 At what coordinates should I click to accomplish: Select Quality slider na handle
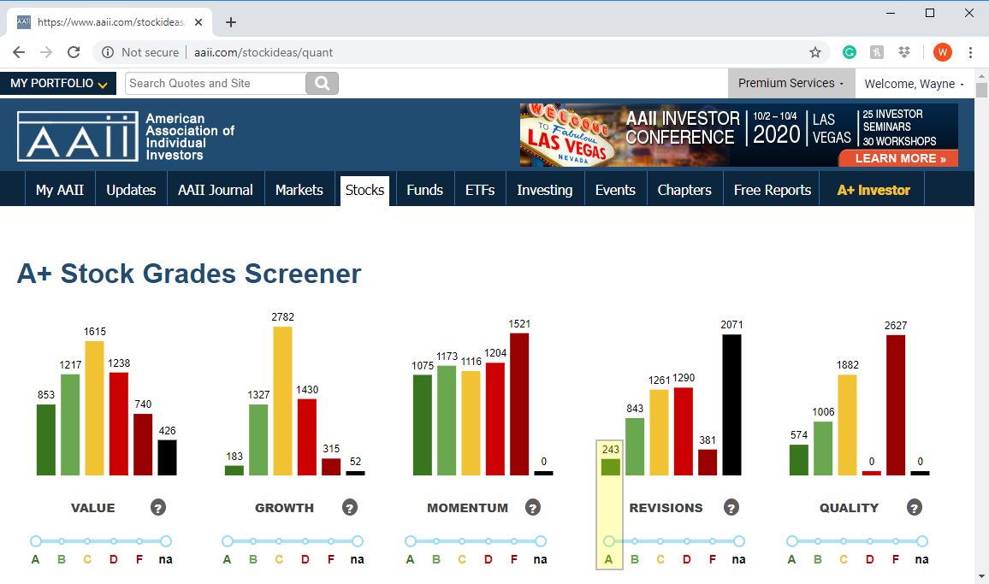coord(922,541)
